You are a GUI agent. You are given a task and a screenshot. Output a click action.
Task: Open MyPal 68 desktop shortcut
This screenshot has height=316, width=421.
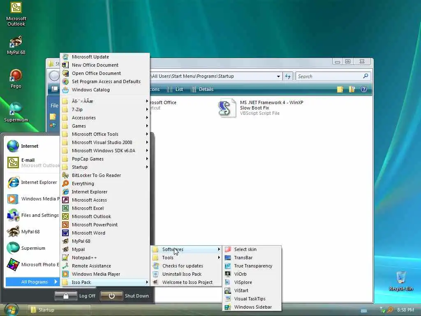pos(16,45)
